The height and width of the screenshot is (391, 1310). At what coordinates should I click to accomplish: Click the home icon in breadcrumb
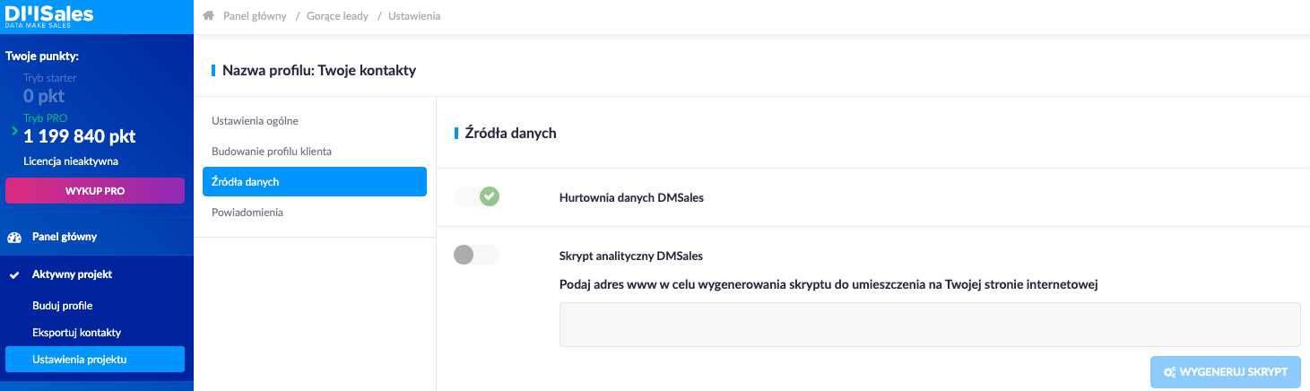point(209,16)
